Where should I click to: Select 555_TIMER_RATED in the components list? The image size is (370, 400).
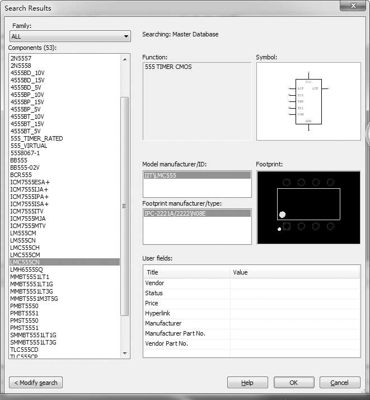pyautogui.click(x=37, y=138)
